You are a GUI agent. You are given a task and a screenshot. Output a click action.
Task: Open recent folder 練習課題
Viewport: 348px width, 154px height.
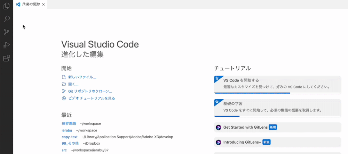tap(69, 123)
